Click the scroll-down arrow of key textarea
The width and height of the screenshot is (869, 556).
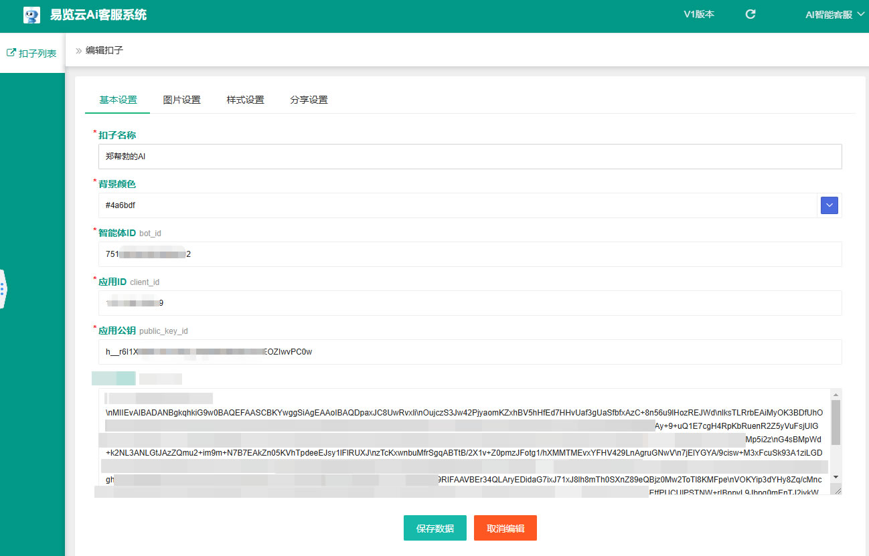[x=836, y=477]
